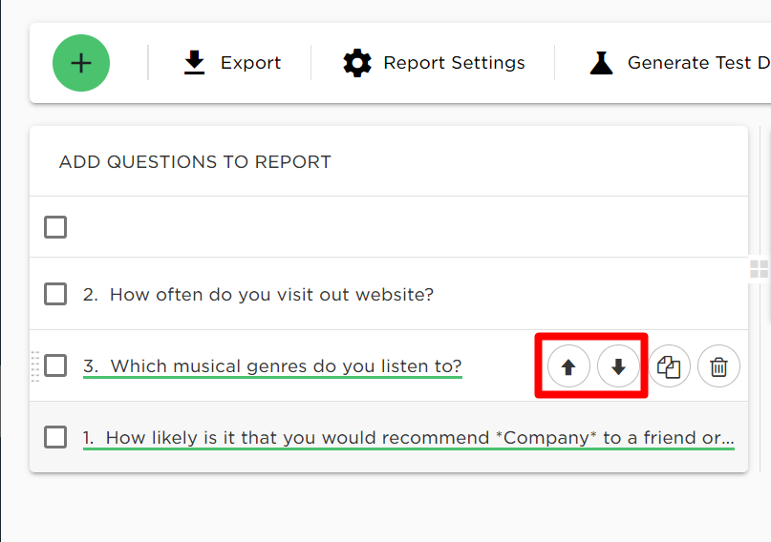Click the Export download arrow icon

tap(194, 62)
